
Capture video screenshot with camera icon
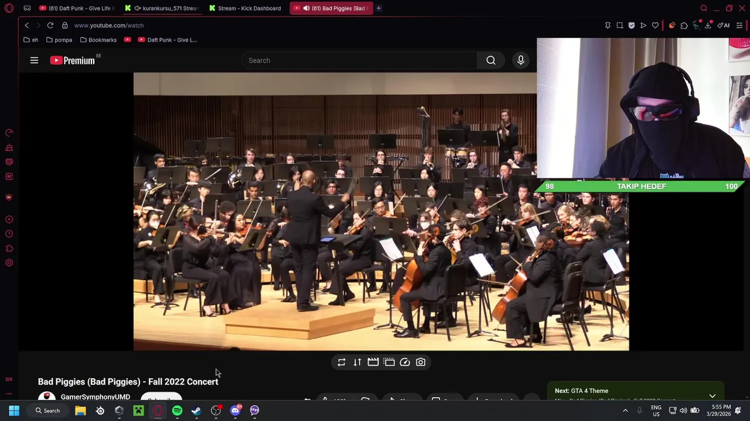[421, 362]
